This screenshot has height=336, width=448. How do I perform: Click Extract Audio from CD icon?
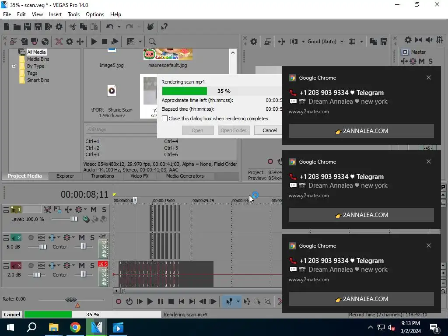tap(45, 42)
